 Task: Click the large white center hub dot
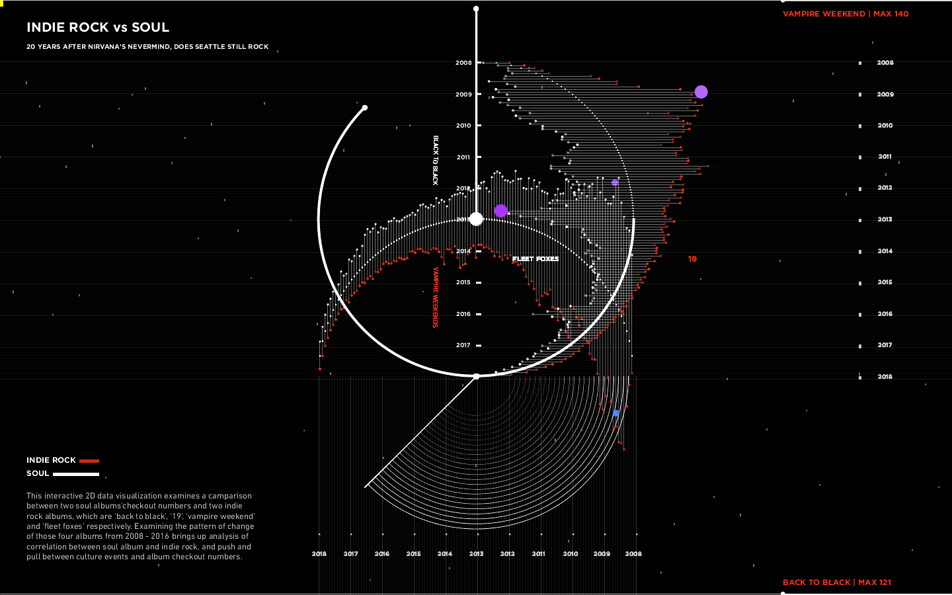click(x=476, y=219)
